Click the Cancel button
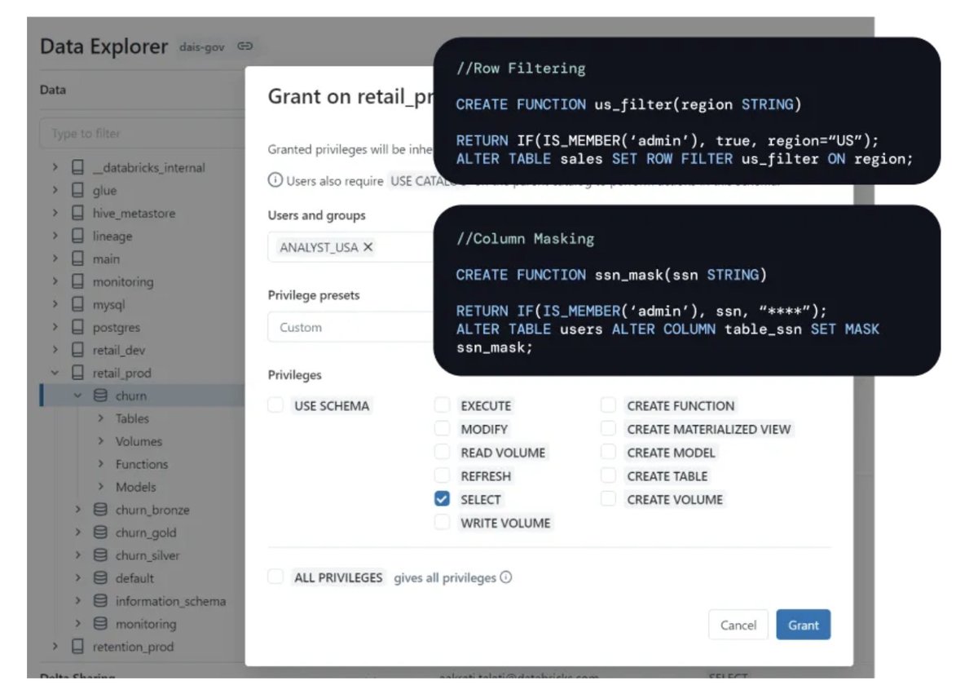 [x=738, y=625]
